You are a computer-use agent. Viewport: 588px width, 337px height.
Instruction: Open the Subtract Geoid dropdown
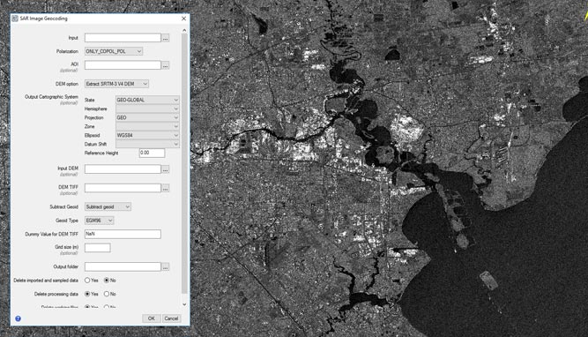point(108,206)
